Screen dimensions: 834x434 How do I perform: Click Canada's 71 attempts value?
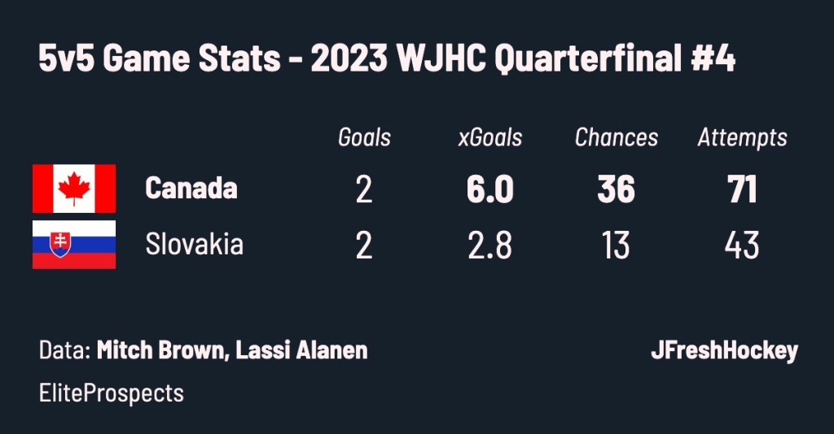(742, 189)
